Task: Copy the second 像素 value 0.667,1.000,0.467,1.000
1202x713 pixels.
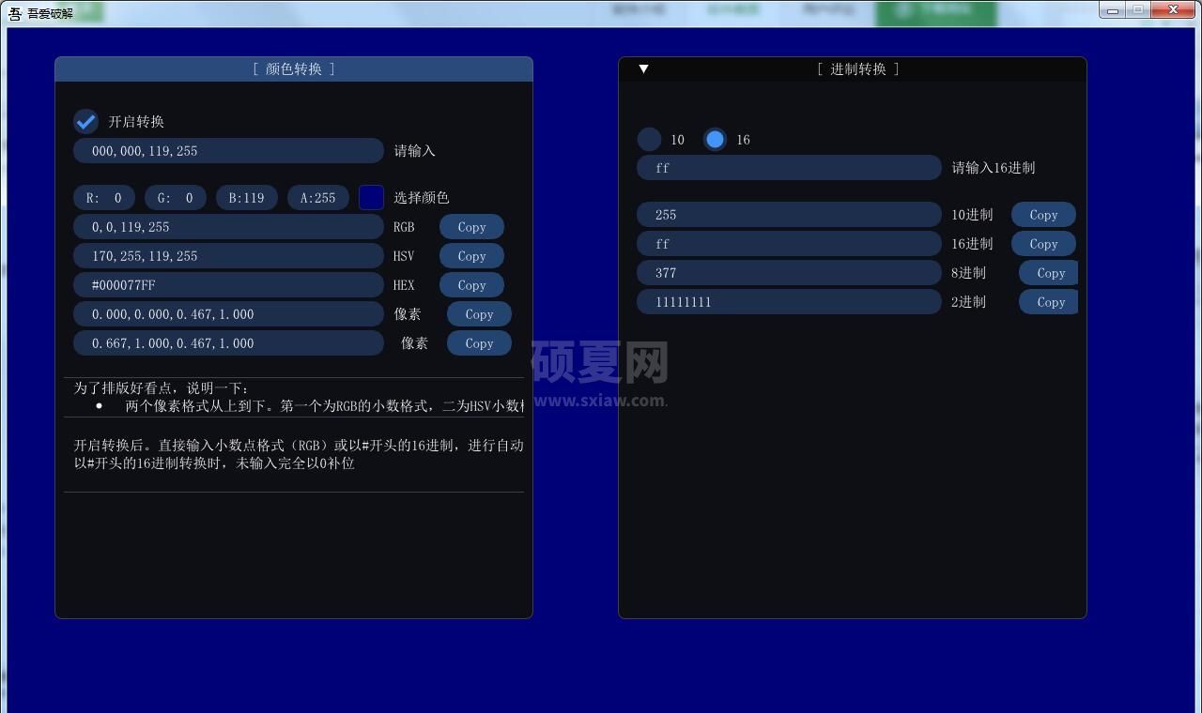Action: (479, 343)
